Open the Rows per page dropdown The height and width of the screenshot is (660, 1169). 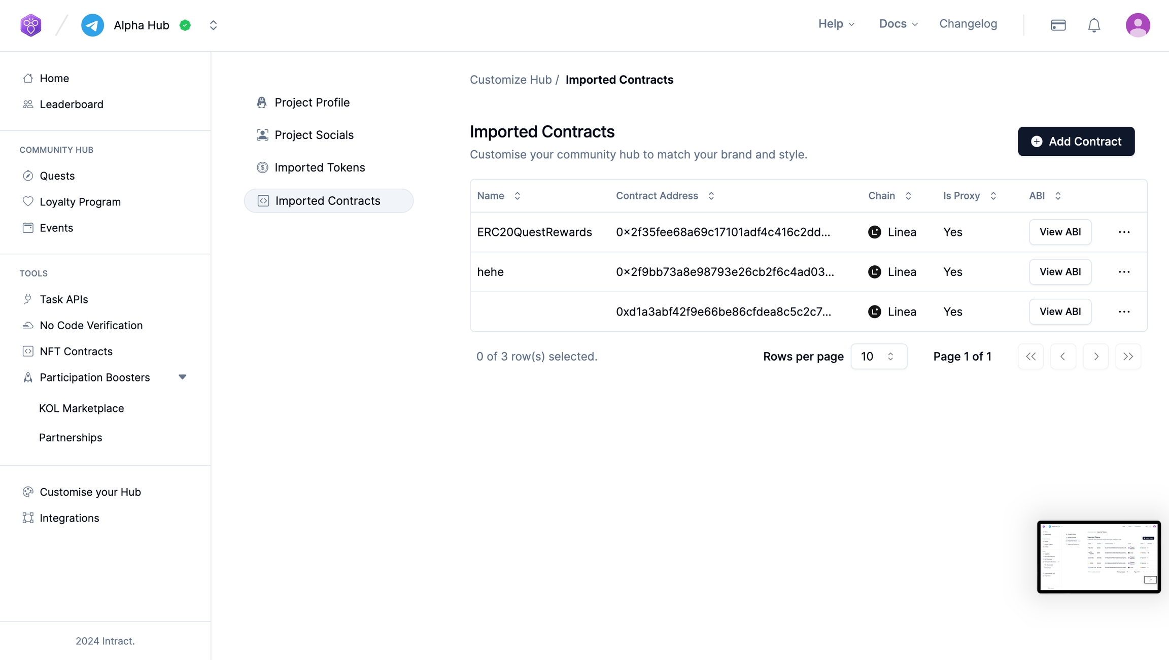[878, 356]
